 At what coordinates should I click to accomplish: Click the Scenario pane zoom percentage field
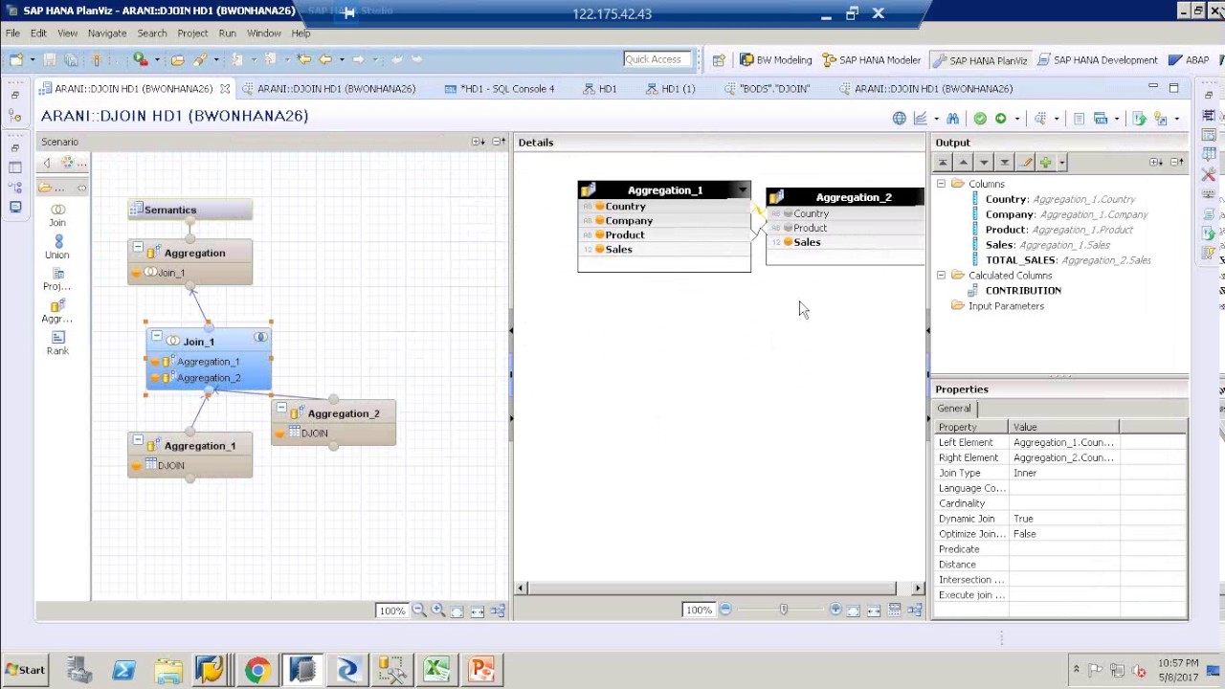tap(391, 611)
